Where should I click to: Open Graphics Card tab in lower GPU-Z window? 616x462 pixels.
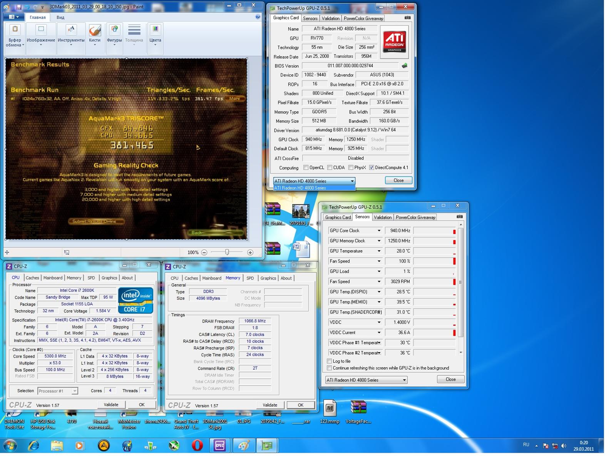[338, 218]
